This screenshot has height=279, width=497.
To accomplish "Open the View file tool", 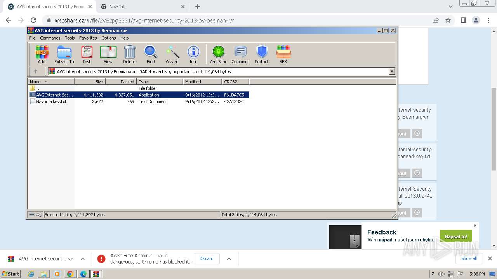I will (108, 54).
